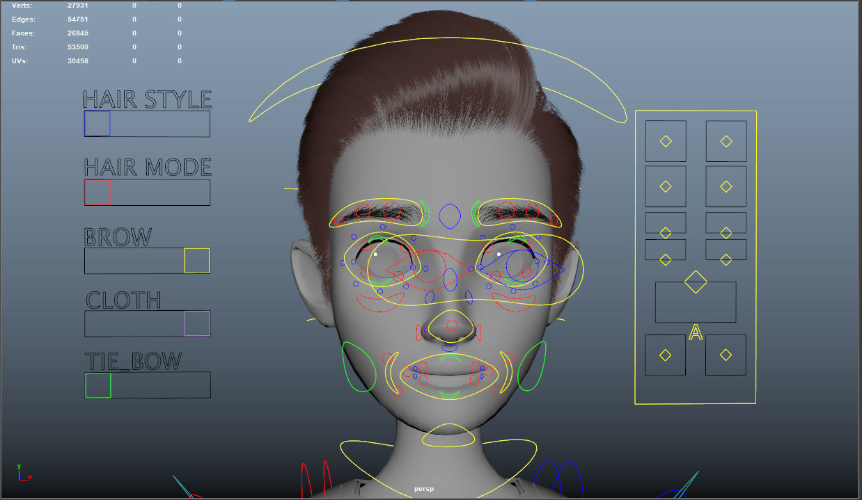This screenshot has height=500, width=862.
Task: Select the yellow eyebrow outline control on screen-left
Action: coord(376,214)
